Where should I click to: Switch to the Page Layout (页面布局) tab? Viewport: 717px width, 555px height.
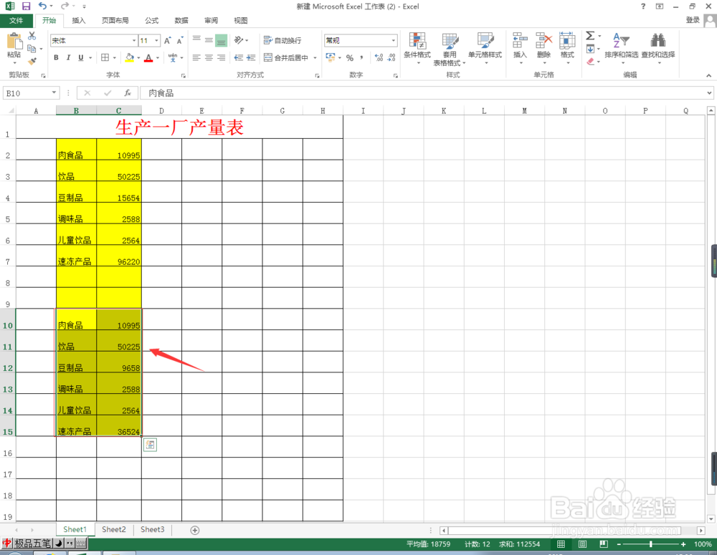(x=115, y=21)
